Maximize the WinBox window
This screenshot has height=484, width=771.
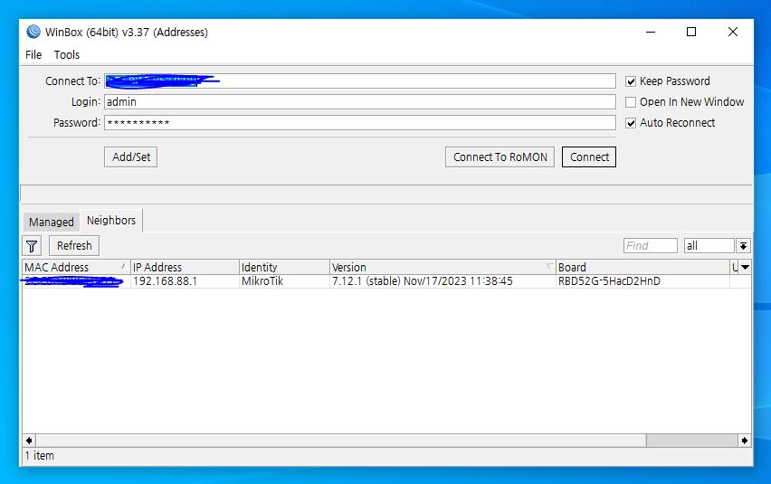tap(691, 32)
